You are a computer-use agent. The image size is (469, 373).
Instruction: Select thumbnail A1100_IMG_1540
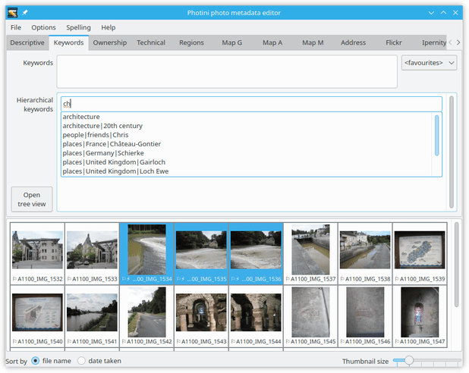click(x=37, y=315)
